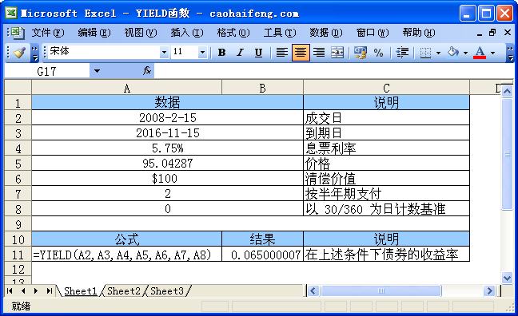Select row 11 header
The height and width of the screenshot is (316, 518).
click(18, 255)
